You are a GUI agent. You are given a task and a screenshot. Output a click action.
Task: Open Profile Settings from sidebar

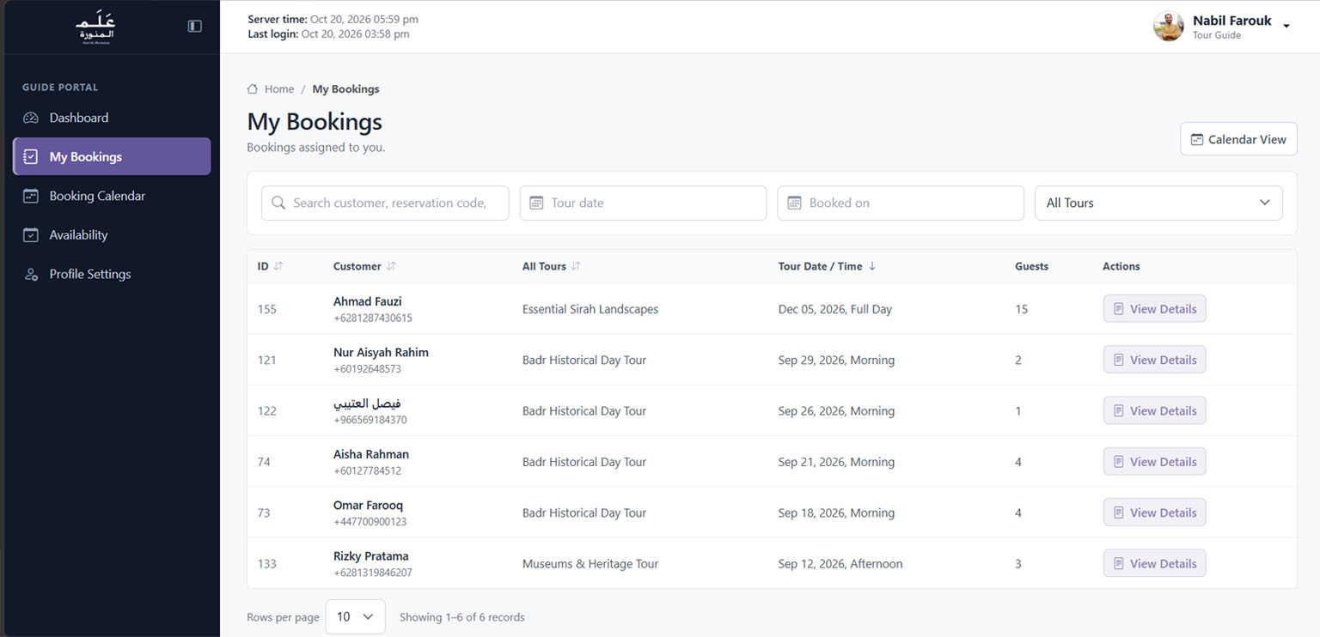tap(112, 275)
